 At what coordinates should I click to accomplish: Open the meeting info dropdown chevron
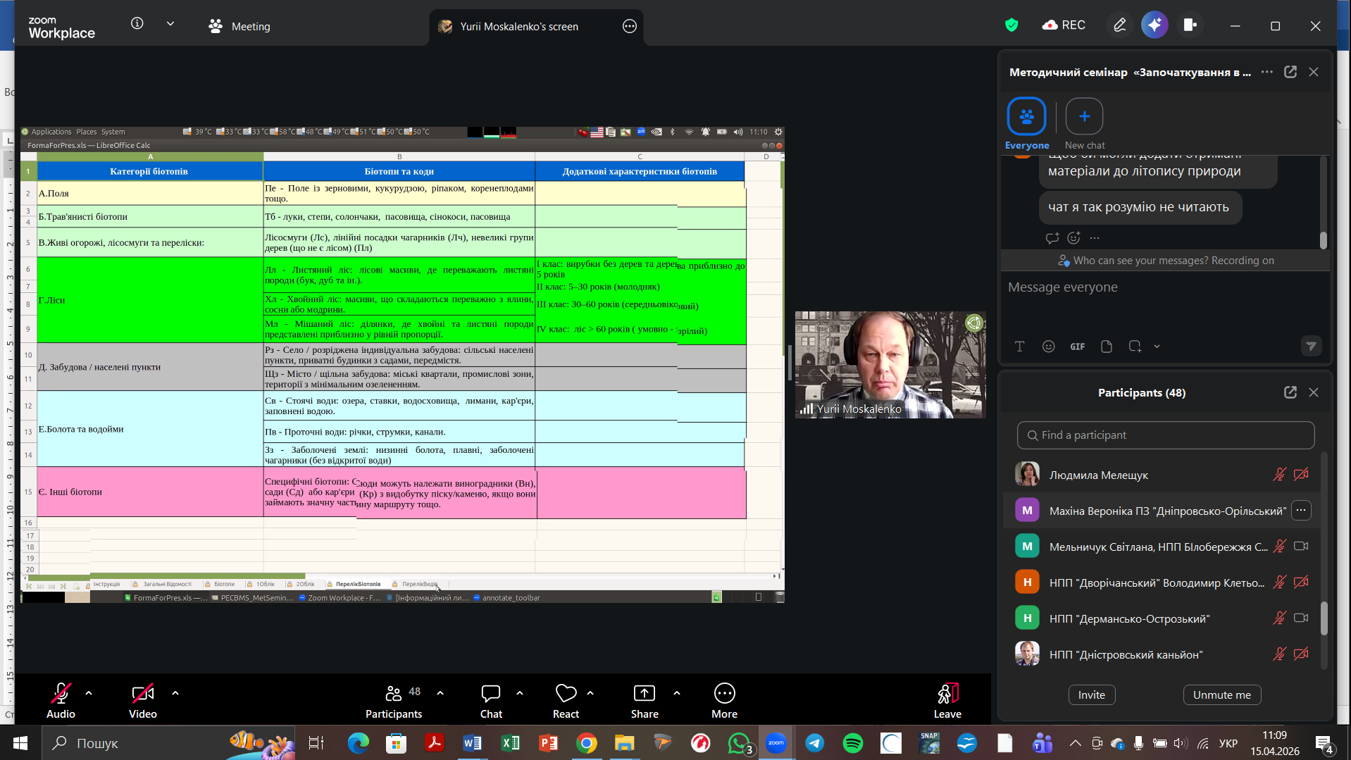(170, 24)
